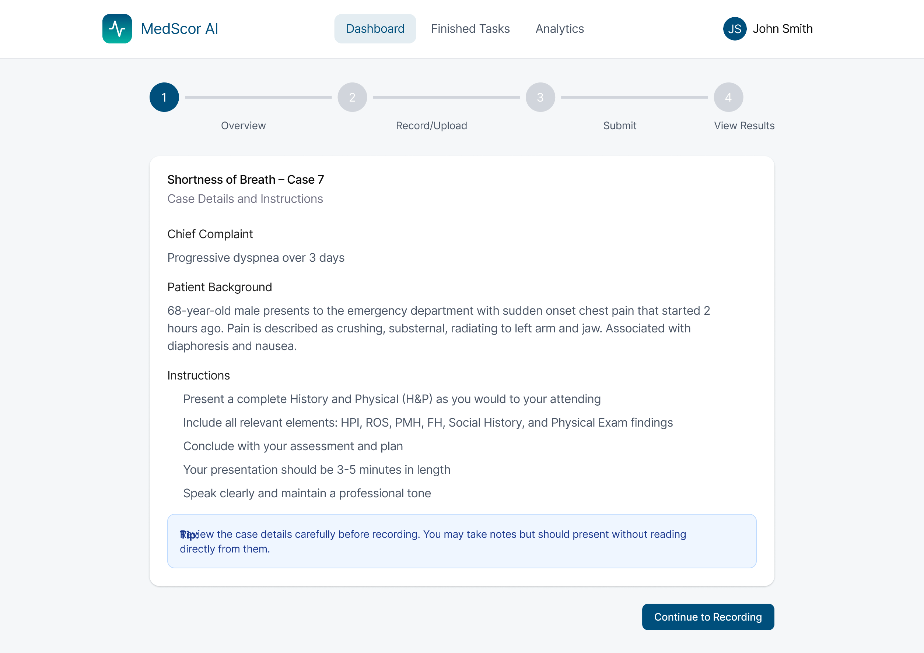Click step 4 View Results circle
Viewport: 924px width, 653px height.
click(728, 97)
